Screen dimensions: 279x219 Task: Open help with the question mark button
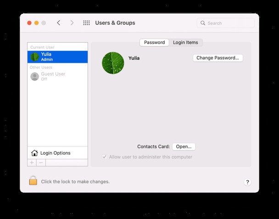point(247,182)
